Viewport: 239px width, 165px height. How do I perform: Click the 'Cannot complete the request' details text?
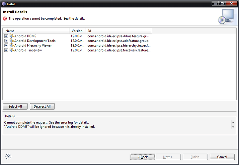(46, 123)
